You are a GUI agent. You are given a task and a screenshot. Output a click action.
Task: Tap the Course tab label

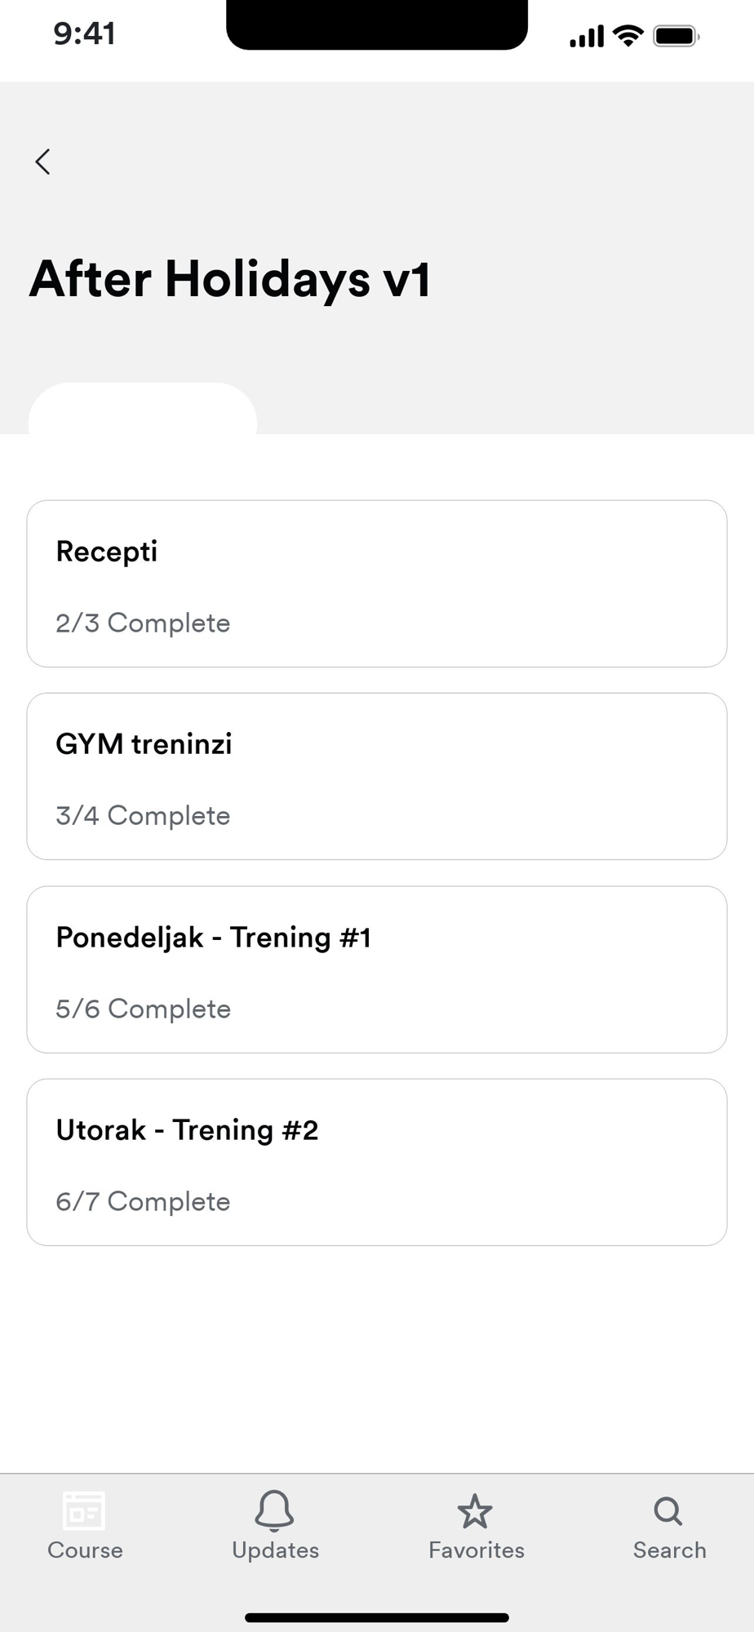click(85, 1550)
